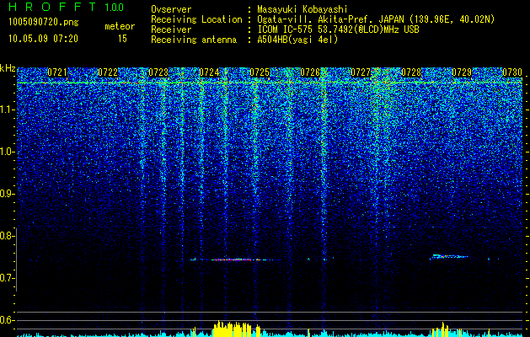The image size is (530, 337).
Task: Click the 0721 time marker
Action: click(x=57, y=72)
